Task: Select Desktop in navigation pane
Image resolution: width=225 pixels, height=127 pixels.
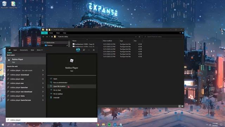Action: coord(50,46)
